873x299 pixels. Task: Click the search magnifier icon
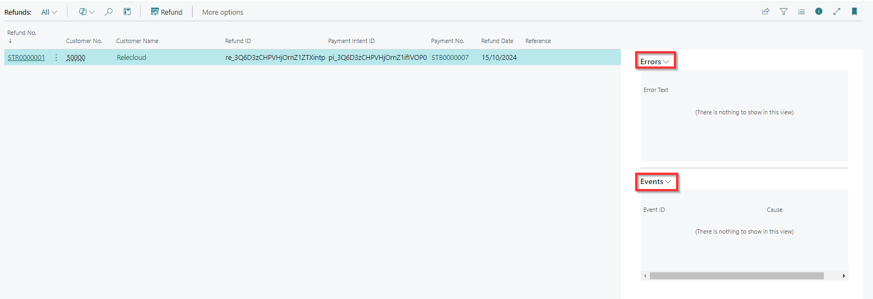click(x=109, y=12)
